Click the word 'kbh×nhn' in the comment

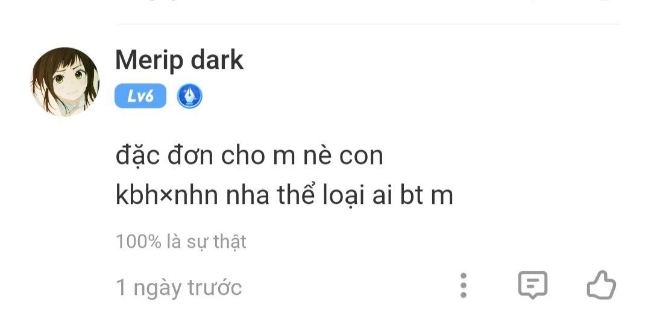[167, 196]
